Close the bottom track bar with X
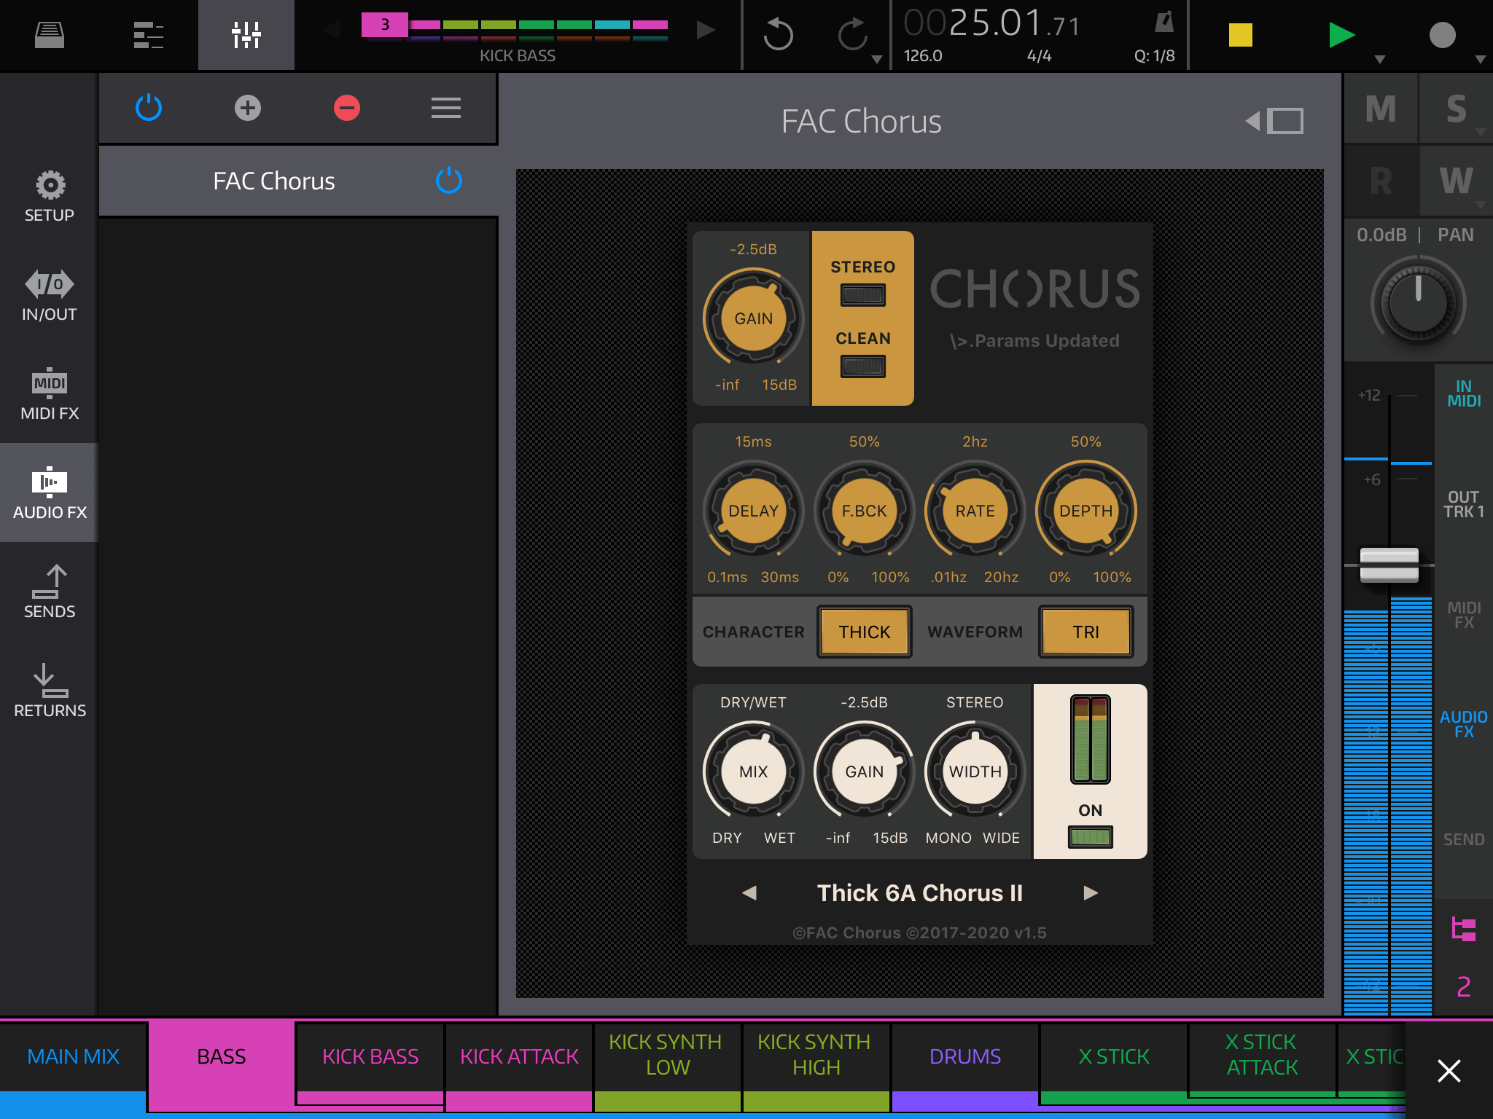This screenshot has height=1119, width=1493. (x=1449, y=1071)
